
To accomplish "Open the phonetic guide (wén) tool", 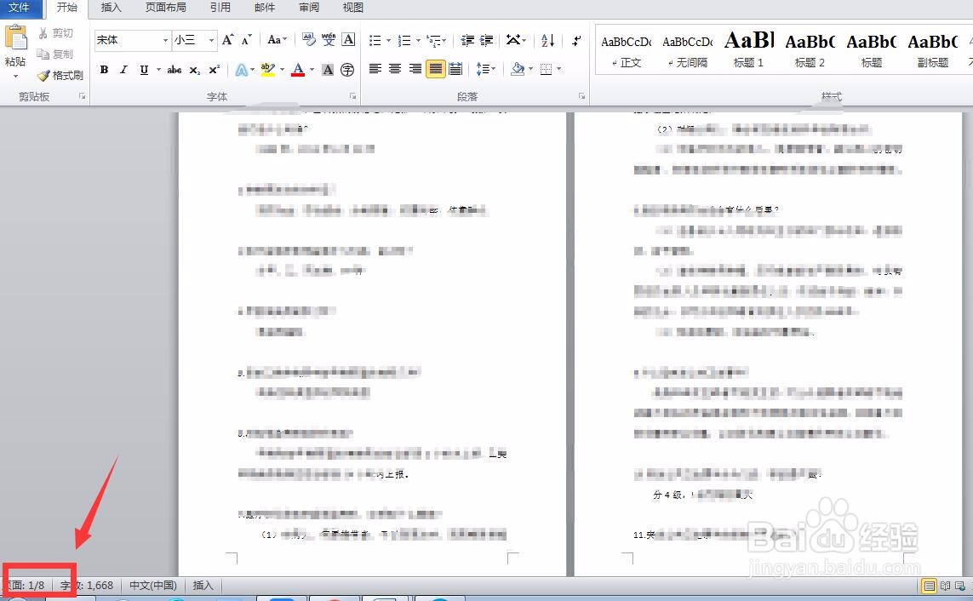I will (x=329, y=40).
